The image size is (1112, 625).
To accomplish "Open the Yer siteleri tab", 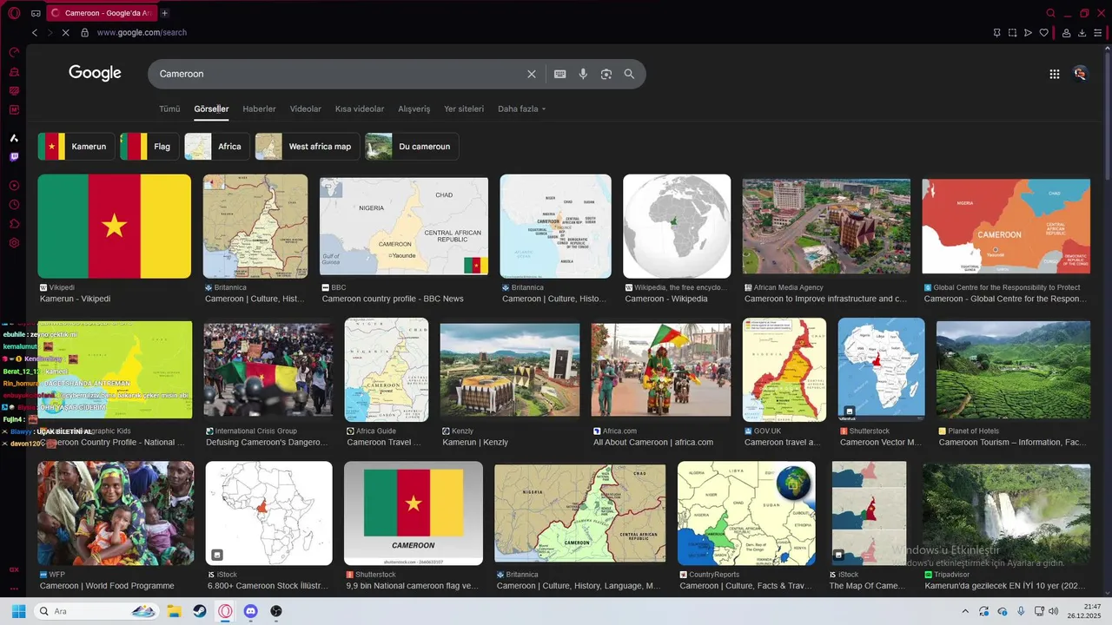I will 464,109.
